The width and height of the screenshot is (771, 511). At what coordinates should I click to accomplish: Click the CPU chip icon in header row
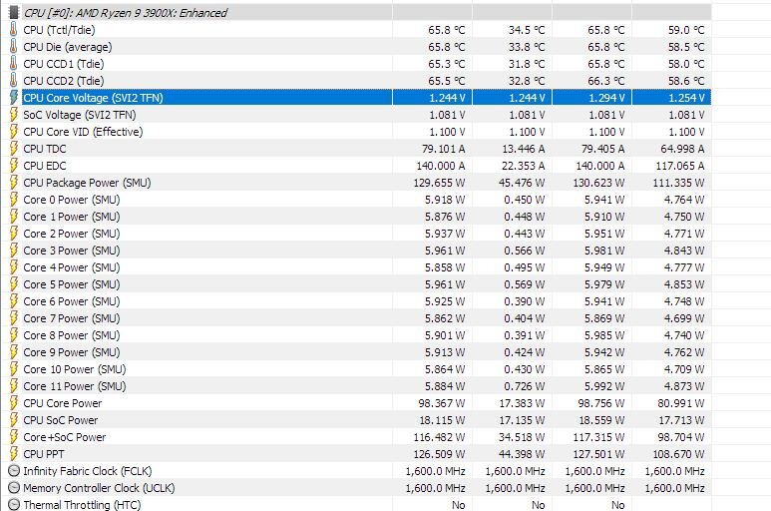tap(14, 13)
